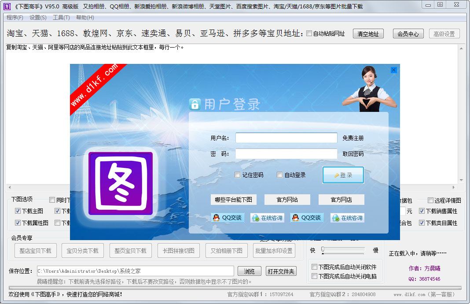Click the 用户名 username input field
This screenshot has height=304, width=470.
286,138
